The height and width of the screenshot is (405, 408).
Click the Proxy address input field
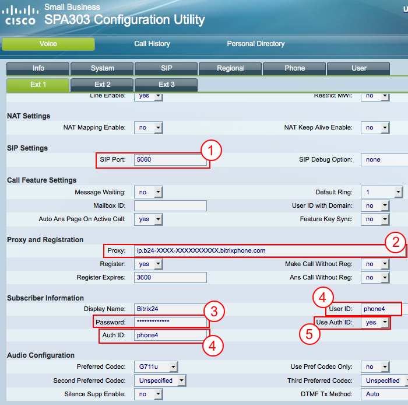[x=270, y=251]
